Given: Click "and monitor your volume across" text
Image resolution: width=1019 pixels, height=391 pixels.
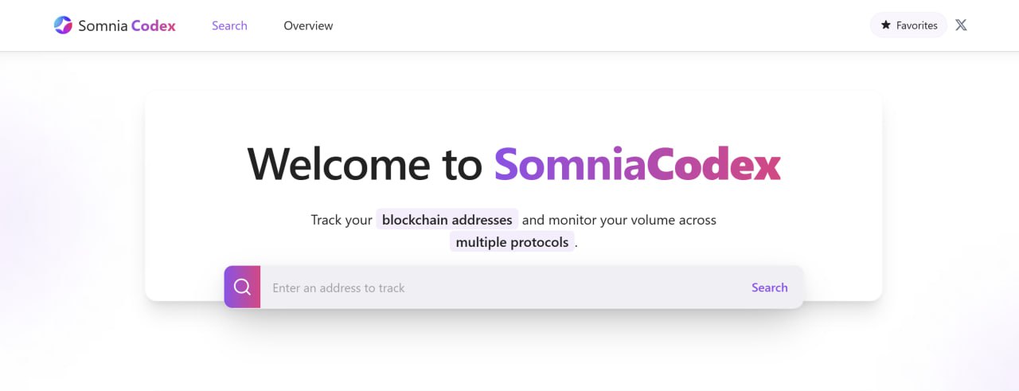Looking at the screenshot, I should click(x=619, y=220).
